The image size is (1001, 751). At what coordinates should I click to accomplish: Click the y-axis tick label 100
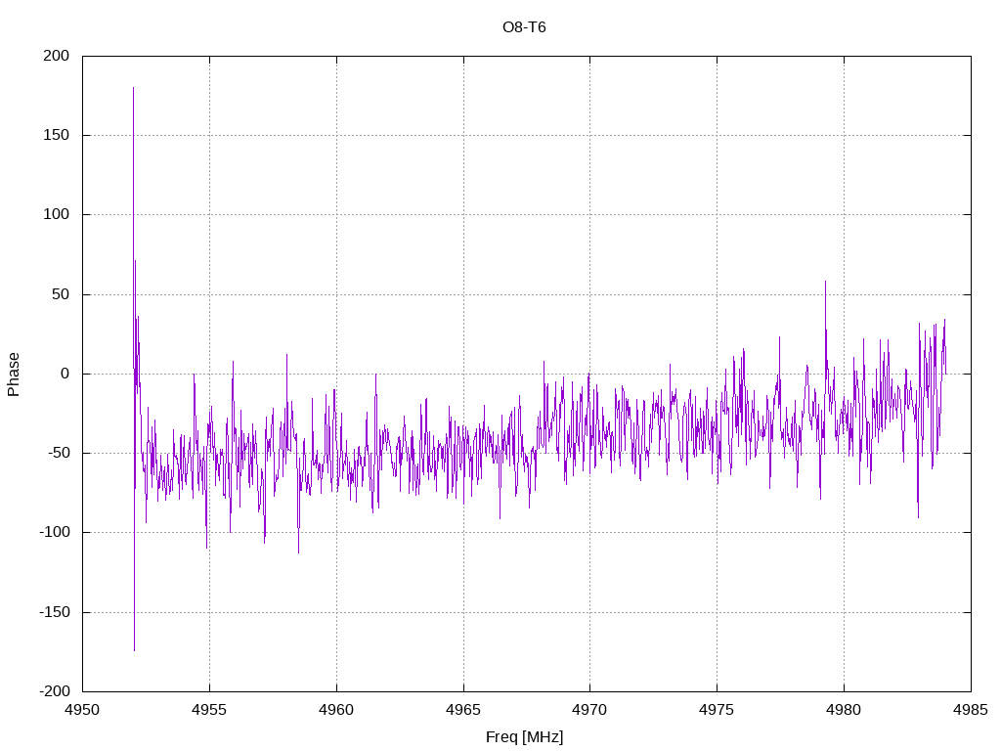tap(56, 214)
